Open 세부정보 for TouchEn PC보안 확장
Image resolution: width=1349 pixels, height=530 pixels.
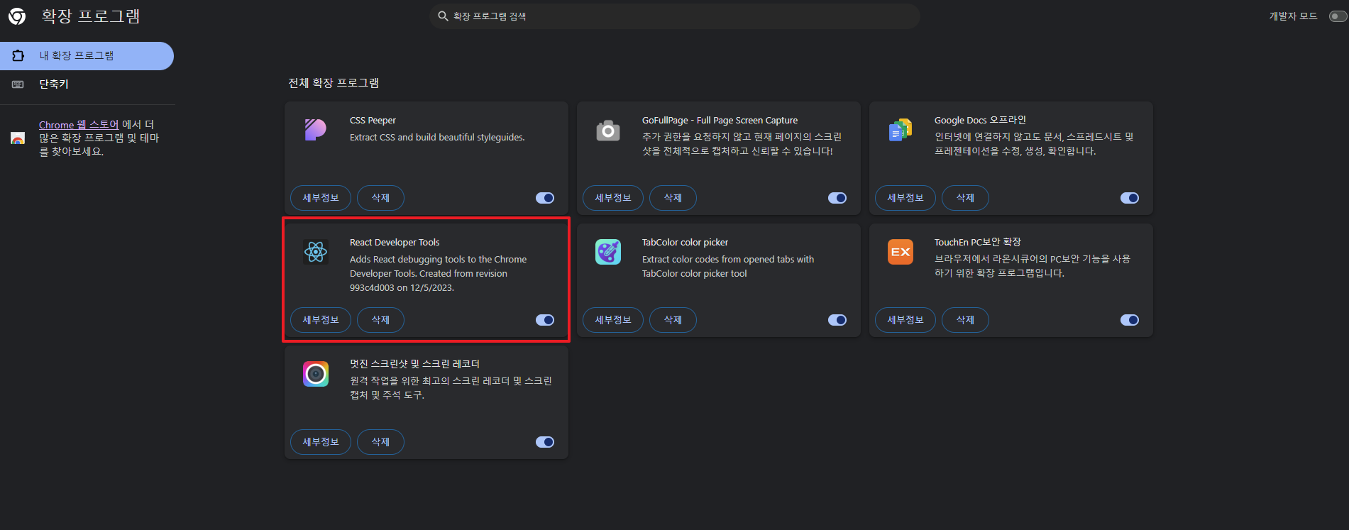click(x=905, y=320)
